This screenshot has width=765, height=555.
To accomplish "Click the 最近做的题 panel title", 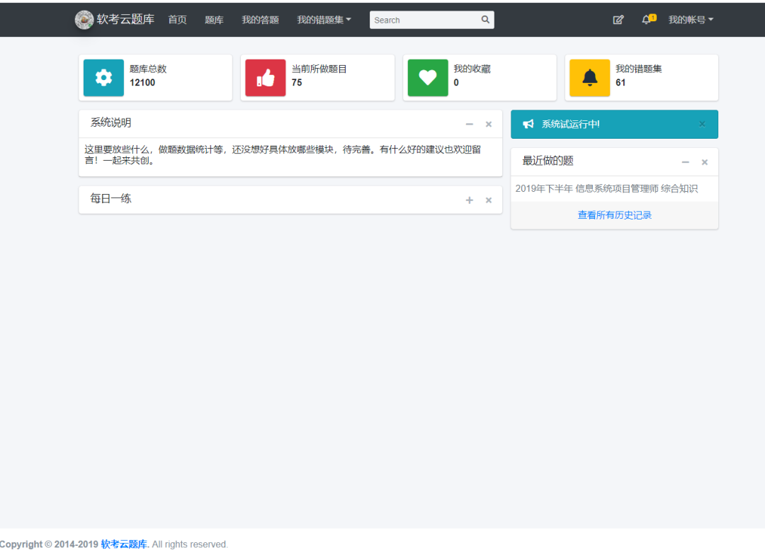I will [548, 161].
